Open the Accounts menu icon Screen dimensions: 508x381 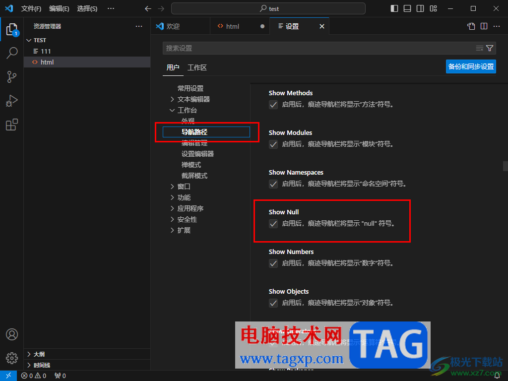click(x=12, y=334)
